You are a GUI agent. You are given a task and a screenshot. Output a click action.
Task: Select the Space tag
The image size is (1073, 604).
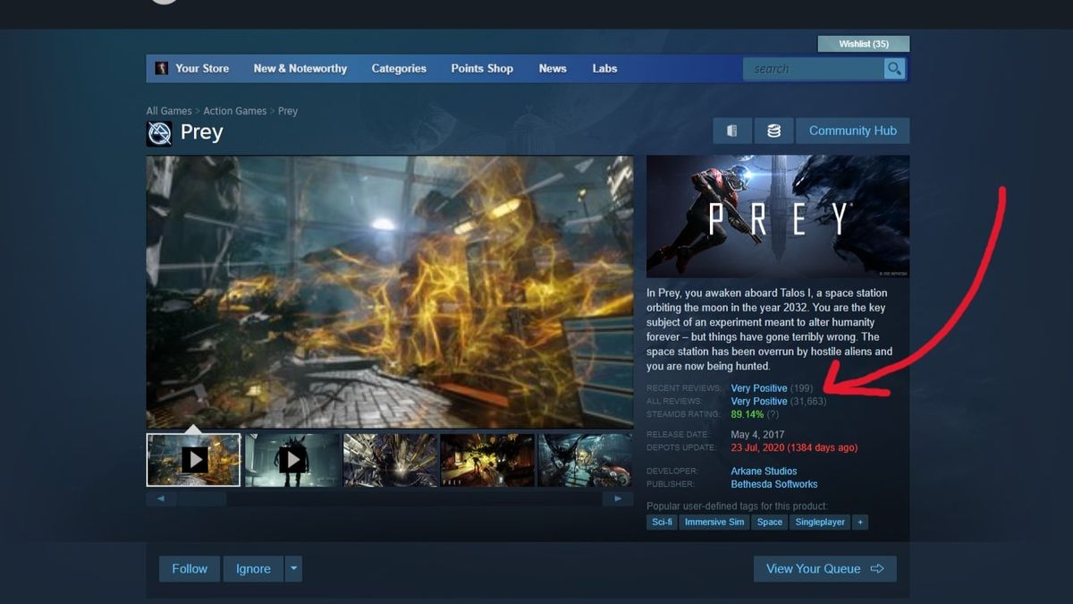tap(769, 522)
